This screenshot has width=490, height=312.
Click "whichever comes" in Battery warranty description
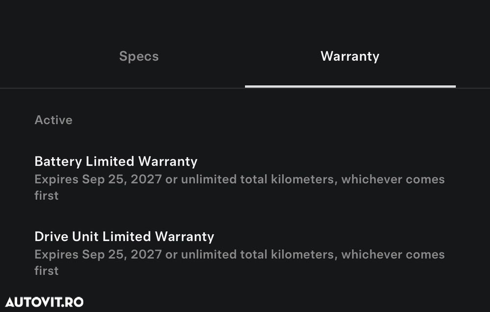(393, 179)
